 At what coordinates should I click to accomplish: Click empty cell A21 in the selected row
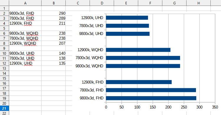tap(25, 109)
